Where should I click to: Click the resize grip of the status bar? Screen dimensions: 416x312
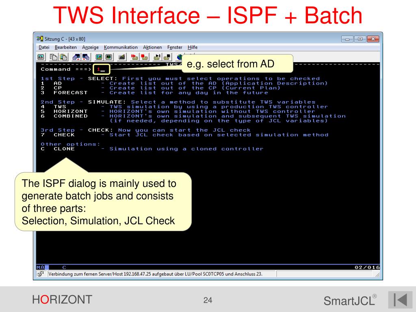click(x=377, y=275)
